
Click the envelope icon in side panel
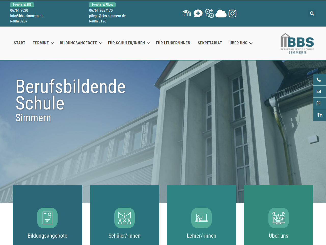point(319,91)
